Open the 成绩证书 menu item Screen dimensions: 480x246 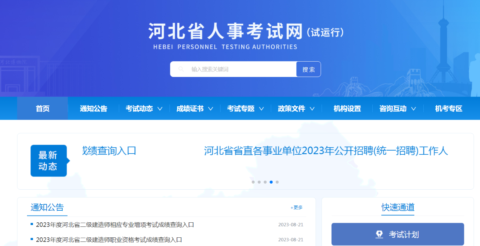[x=190, y=109]
